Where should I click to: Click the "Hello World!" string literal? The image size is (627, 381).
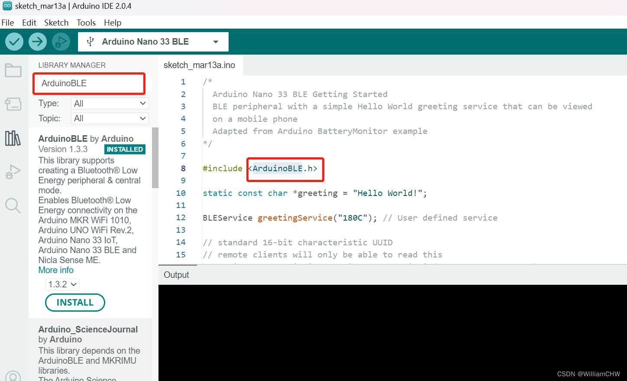tap(388, 193)
